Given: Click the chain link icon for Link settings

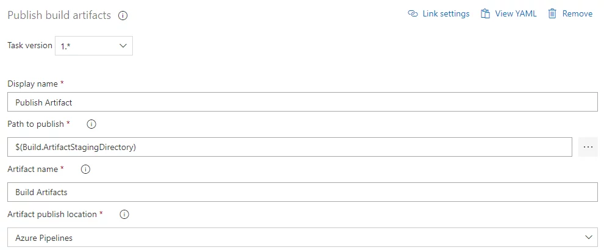Looking at the screenshot, I should pyautogui.click(x=413, y=14).
